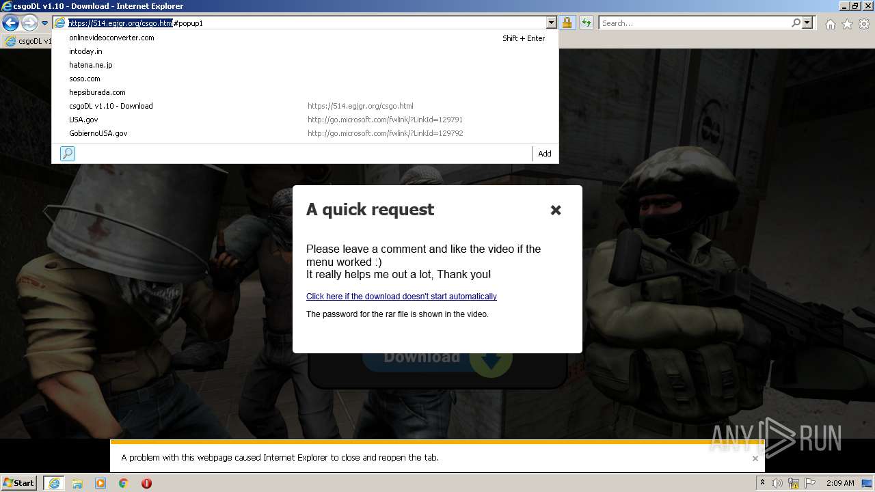Viewport: 875px width, 492px height.
Task: Choose intoday.in suggestion
Action: pyautogui.click(x=305, y=51)
